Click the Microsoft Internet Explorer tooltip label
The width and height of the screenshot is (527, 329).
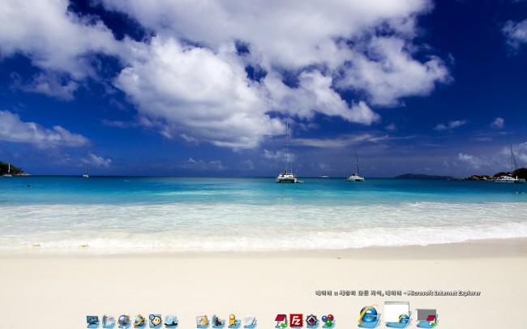397,293
